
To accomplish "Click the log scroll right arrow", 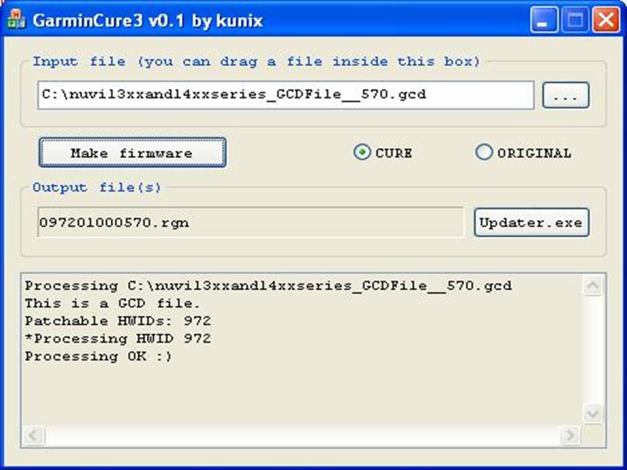I will point(570,435).
